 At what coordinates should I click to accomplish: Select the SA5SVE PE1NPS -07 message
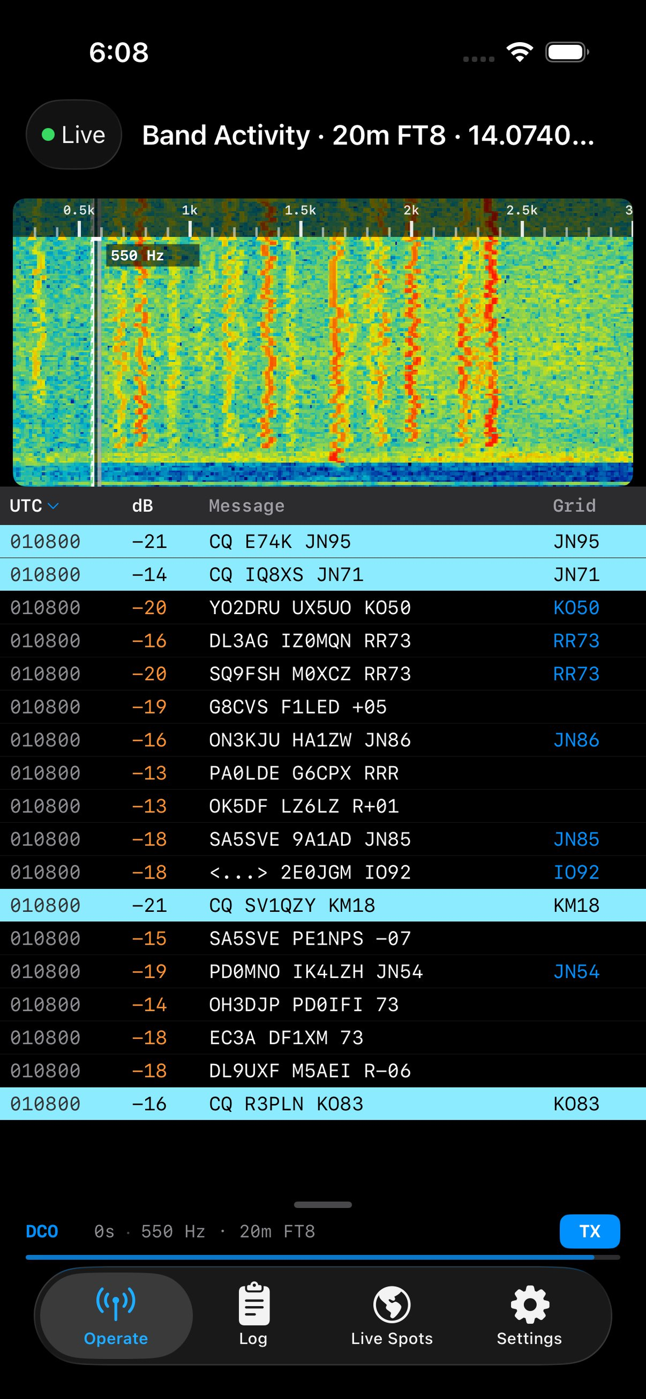click(310, 938)
